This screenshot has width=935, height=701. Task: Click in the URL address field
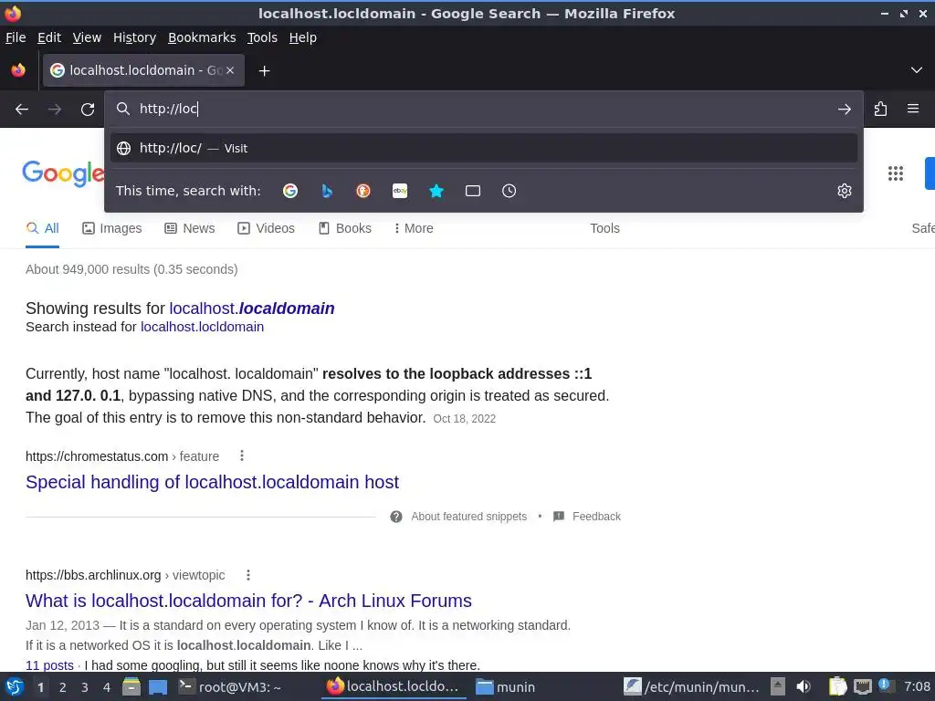click(484, 110)
